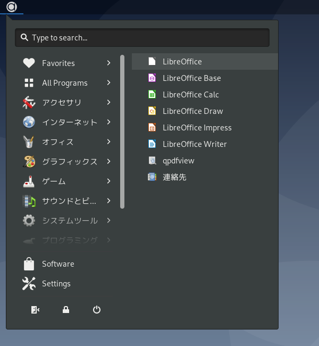Click the システムツール gear icon
This screenshot has width=319, height=346.
click(29, 220)
